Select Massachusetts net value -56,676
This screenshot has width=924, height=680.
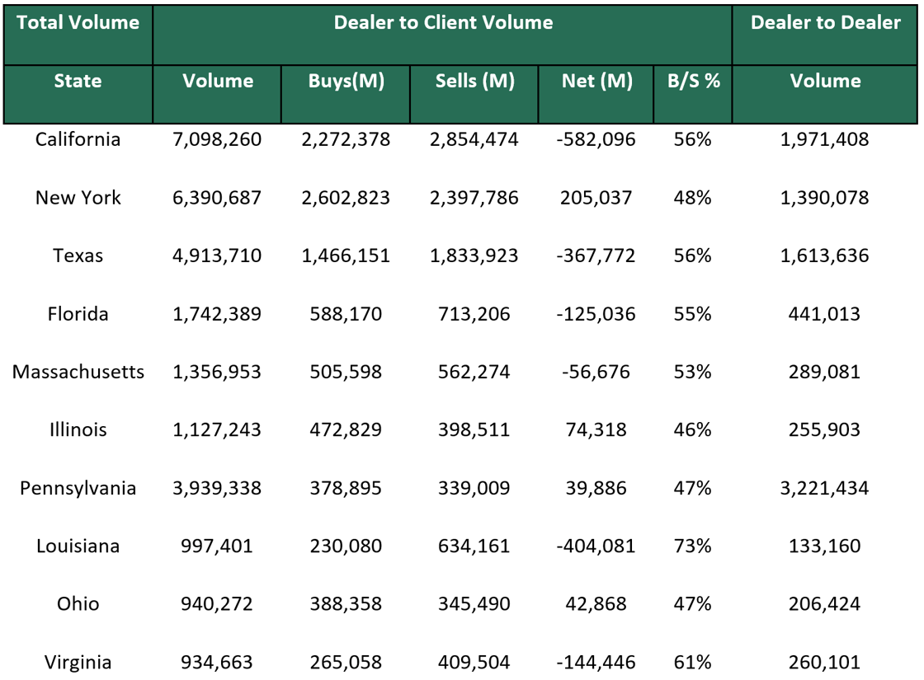596,372
